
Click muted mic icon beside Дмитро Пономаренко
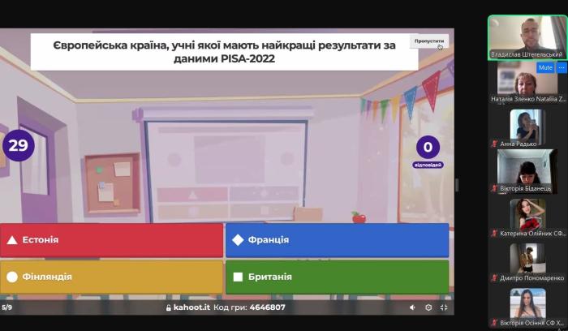(x=494, y=277)
